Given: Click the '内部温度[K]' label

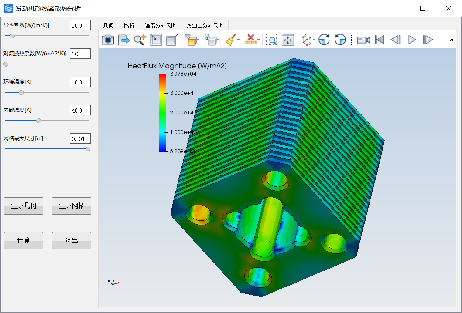Looking at the screenshot, I should [17, 110].
